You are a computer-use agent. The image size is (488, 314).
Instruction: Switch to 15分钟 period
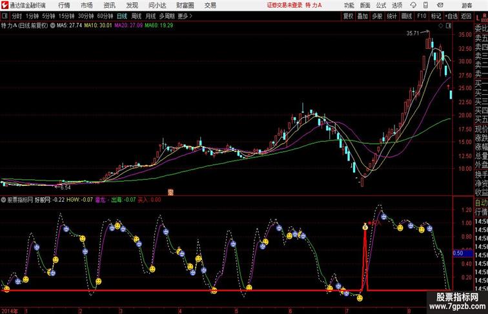click(x=66, y=16)
